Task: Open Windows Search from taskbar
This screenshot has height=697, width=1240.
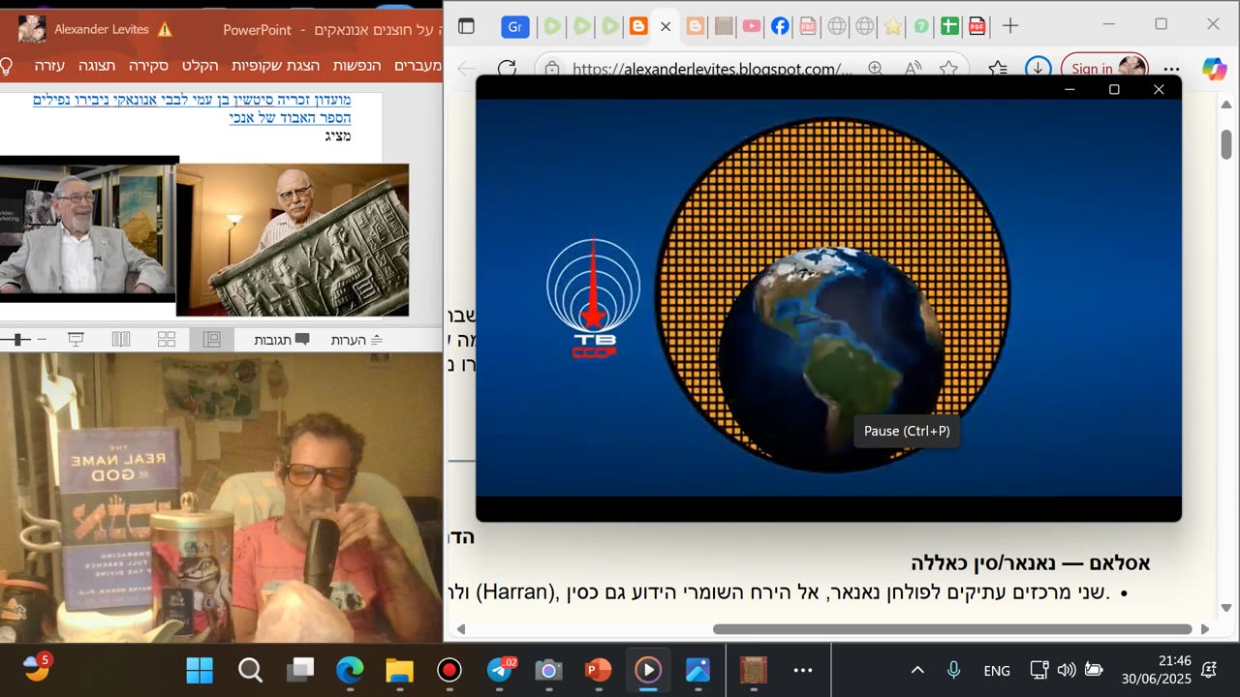Action: pos(250,670)
